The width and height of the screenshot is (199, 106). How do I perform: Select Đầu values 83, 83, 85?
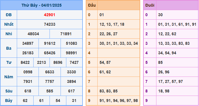coord(109,91)
